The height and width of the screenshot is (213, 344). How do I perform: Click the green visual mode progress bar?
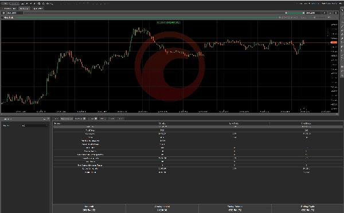pos(147,17)
